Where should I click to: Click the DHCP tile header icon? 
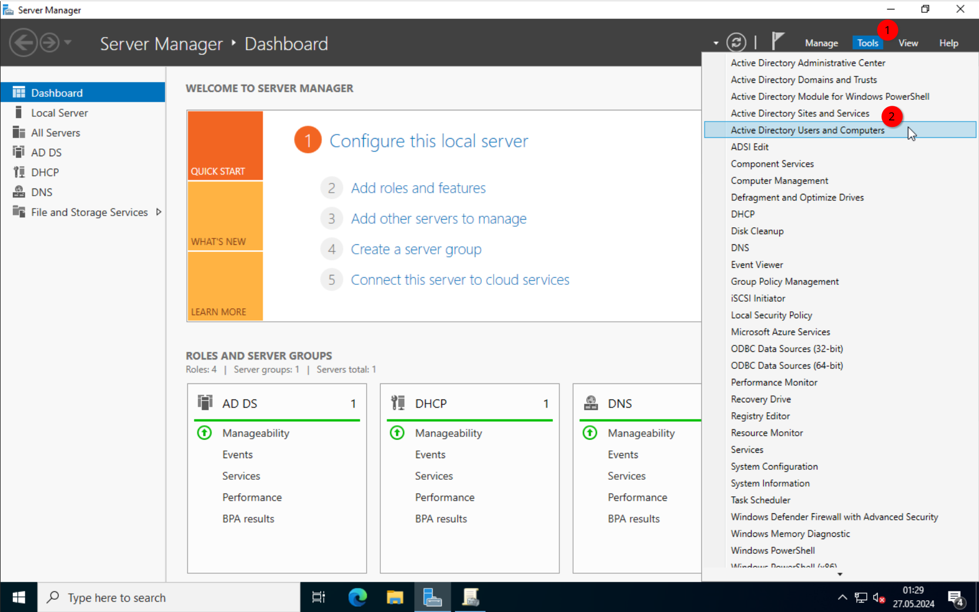pos(398,403)
